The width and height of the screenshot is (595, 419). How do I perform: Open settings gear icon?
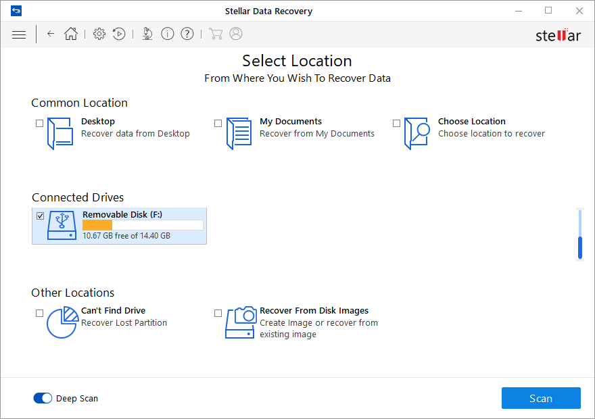[x=99, y=34]
